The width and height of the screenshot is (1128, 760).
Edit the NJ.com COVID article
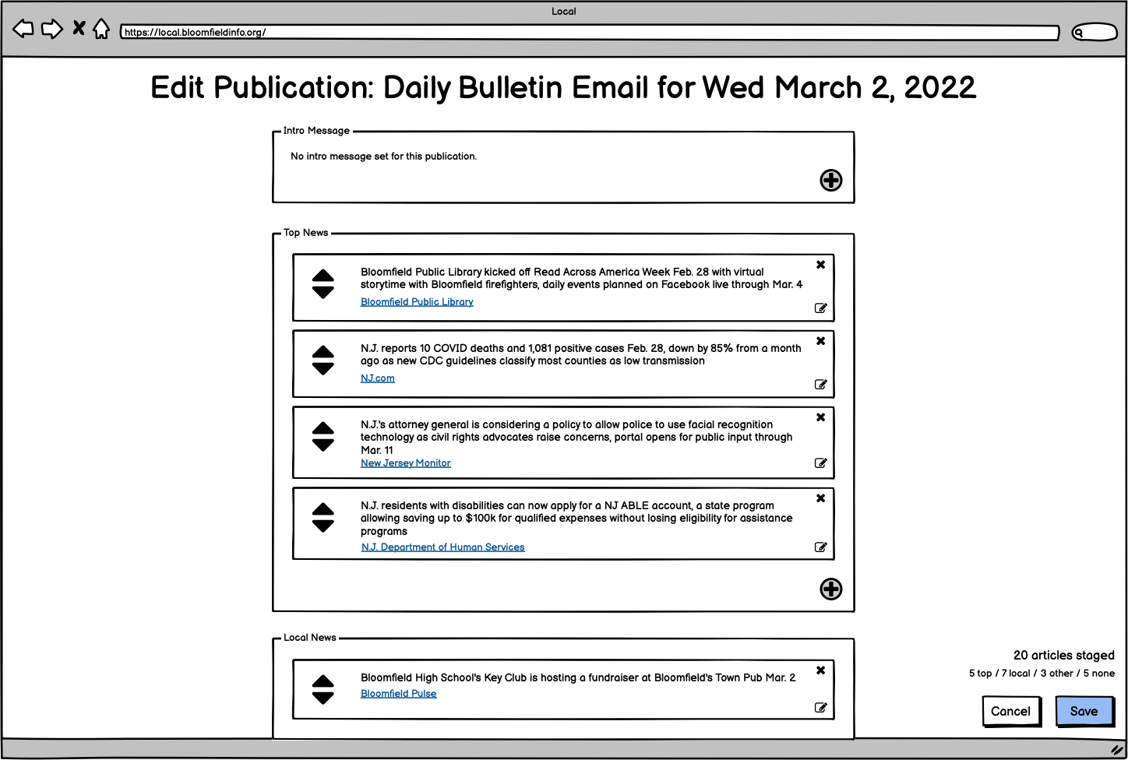click(820, 385)
